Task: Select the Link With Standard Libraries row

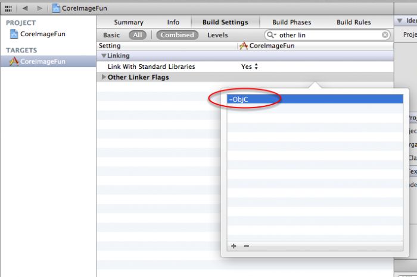Action: click(x=245, y=67)
